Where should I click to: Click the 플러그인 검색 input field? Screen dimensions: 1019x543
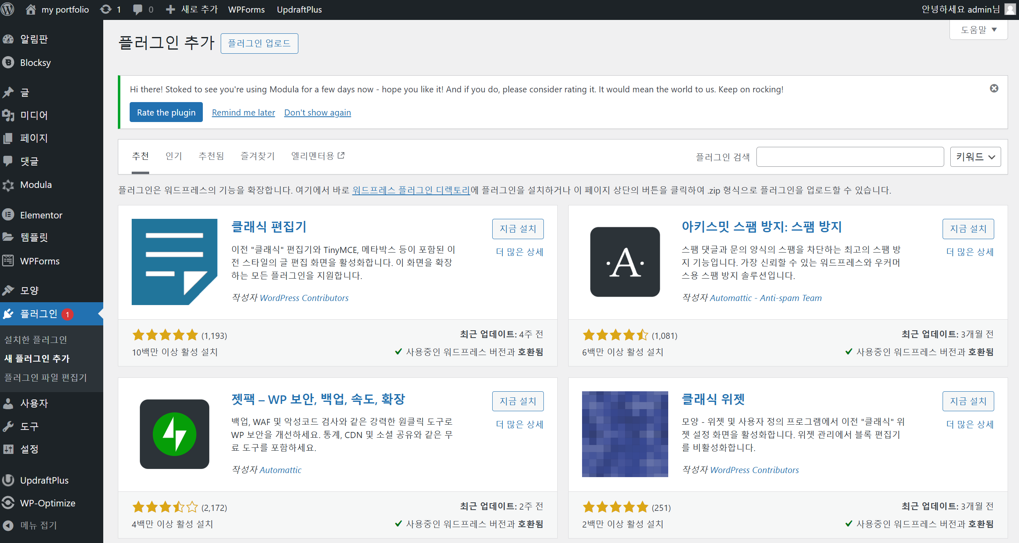pos(850,157)
